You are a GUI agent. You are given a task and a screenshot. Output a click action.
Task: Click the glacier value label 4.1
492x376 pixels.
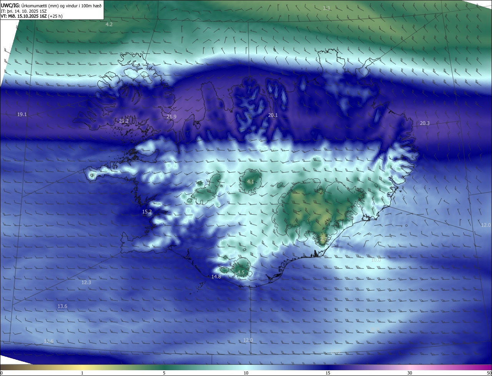250,181
